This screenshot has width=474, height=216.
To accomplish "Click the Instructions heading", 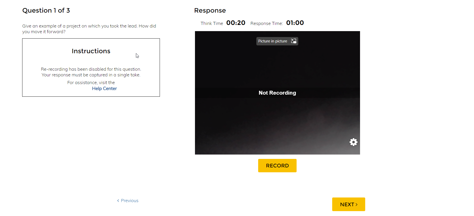I will [91, 51].
